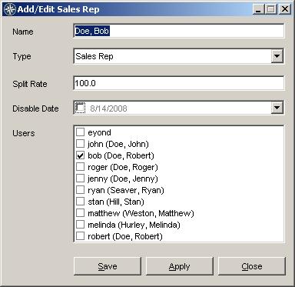Image resolution: width=295 pixels, height=287 pixels.
Task: Click the Apply button
Action: click(x=180, y=266)
